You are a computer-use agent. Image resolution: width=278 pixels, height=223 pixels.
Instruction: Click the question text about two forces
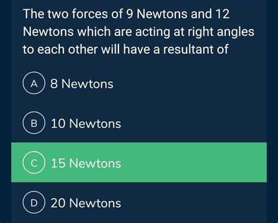coord(138,32)
